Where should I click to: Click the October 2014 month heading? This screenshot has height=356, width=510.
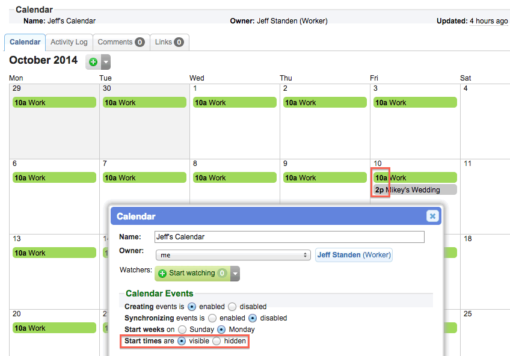point(43,60)
